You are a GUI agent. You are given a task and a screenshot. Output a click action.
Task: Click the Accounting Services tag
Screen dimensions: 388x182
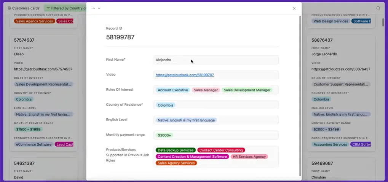tap(330, 144)
